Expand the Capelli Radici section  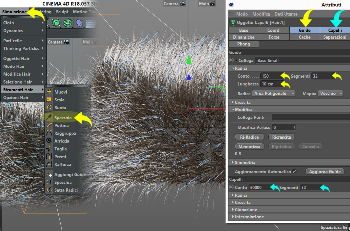(233, 195)
